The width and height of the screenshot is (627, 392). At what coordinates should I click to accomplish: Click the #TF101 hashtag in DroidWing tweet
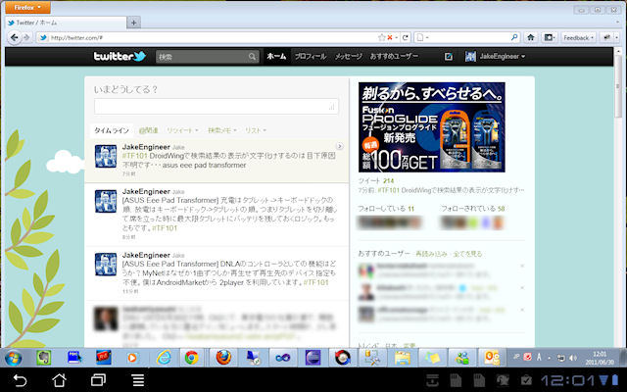coord(135,156)
